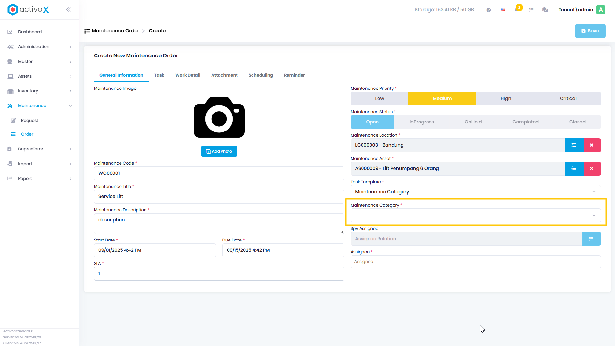This screenshot has height=346, width=615.
Task: Set status to Open
Action: tap(372, 122)
